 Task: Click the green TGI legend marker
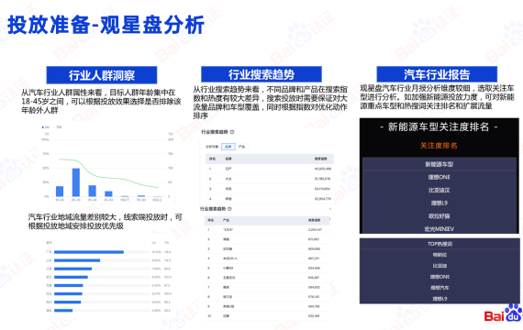click(54, 127)
